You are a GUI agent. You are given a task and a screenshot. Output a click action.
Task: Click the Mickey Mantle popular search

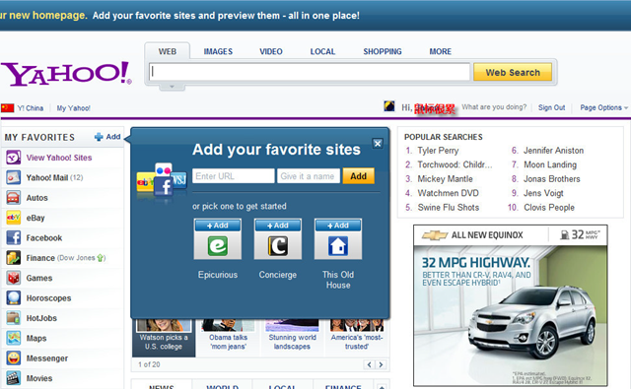click(445, 179)
